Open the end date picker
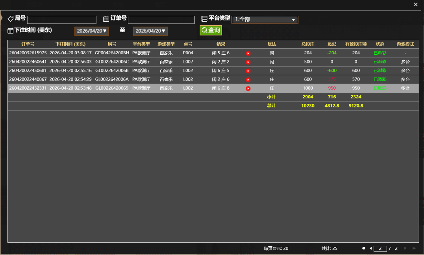 tap(150, 31)
